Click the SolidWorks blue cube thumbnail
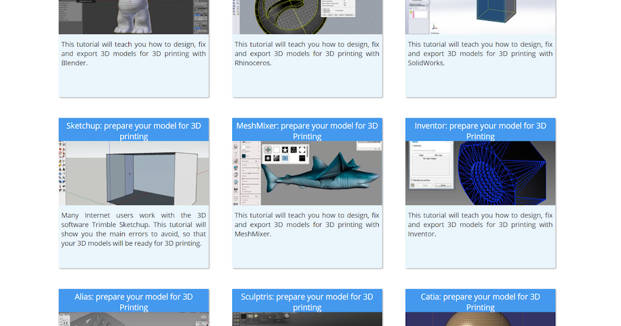The width and height of the screenshot is (621, 326). tap(480, 17)
